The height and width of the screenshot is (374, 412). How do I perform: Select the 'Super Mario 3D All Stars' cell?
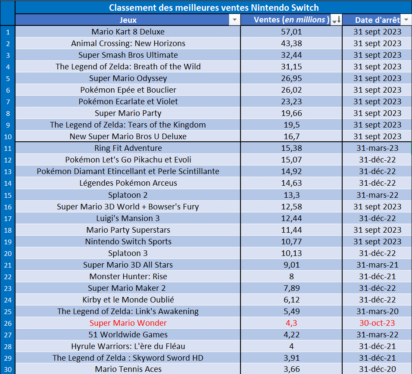[128, 265]
